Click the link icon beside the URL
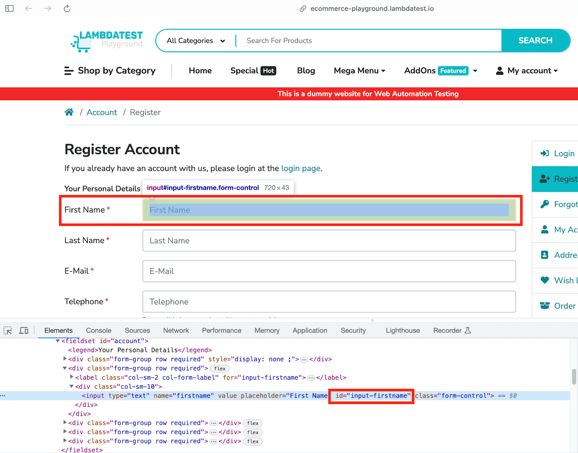This screenshot has width=578, height=453. click(303, 9)
